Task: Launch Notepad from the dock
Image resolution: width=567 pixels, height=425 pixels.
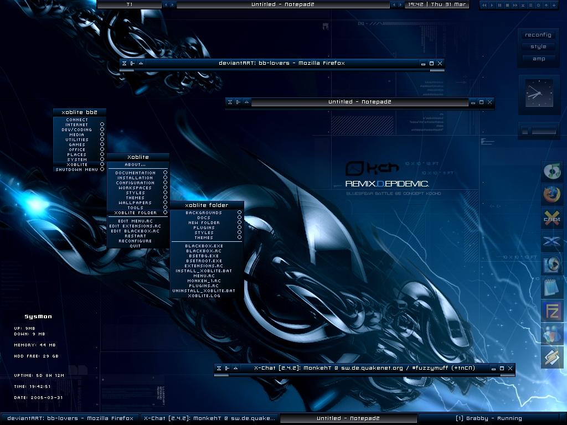Action: pyautogui.click(x=552, y=288)
